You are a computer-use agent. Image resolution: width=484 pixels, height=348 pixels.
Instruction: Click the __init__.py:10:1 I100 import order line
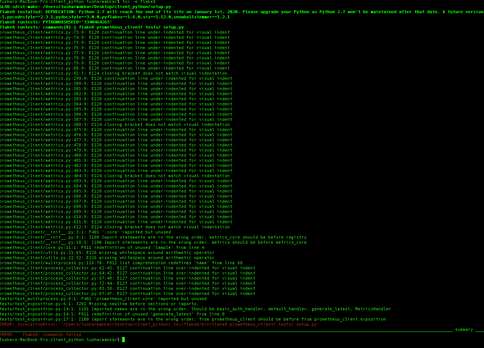(x=153, y=243)
